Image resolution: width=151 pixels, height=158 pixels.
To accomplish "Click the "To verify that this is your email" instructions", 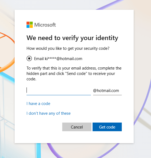I will [74, 74].
